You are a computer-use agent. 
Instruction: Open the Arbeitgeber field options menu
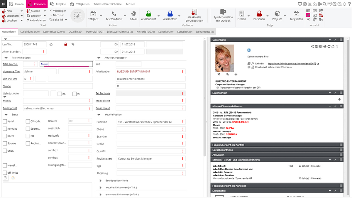click(x=182, y=71)
